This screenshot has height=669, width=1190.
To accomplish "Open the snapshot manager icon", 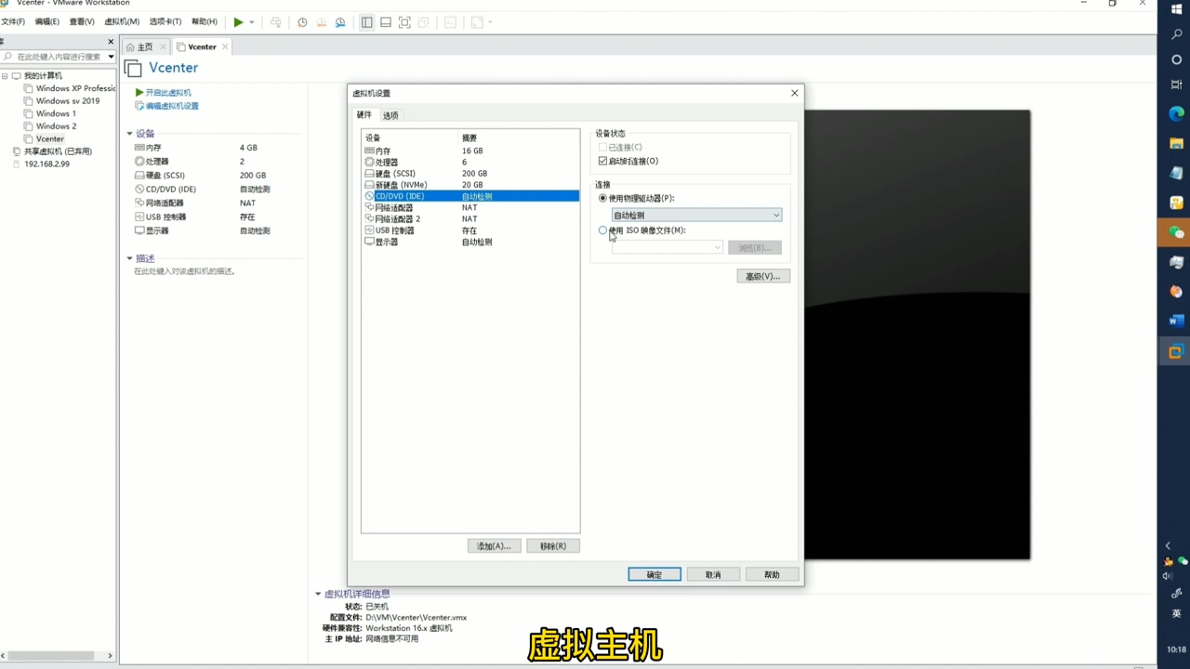I will pyautogui.click(x=340, y=22).
